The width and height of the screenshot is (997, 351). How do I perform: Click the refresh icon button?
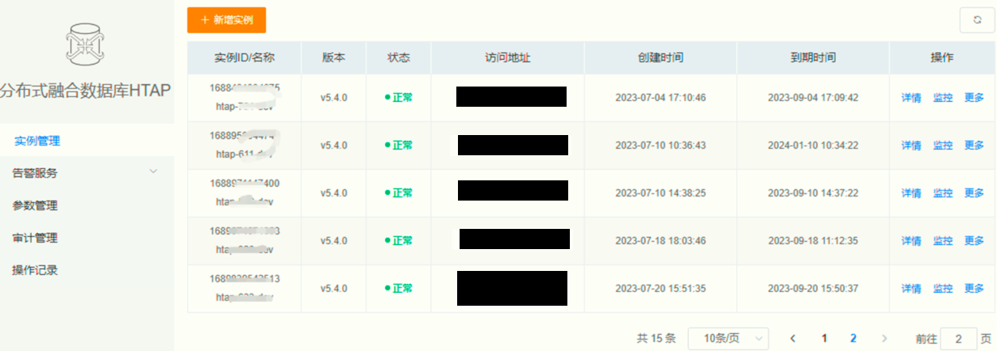pos(977,20)
